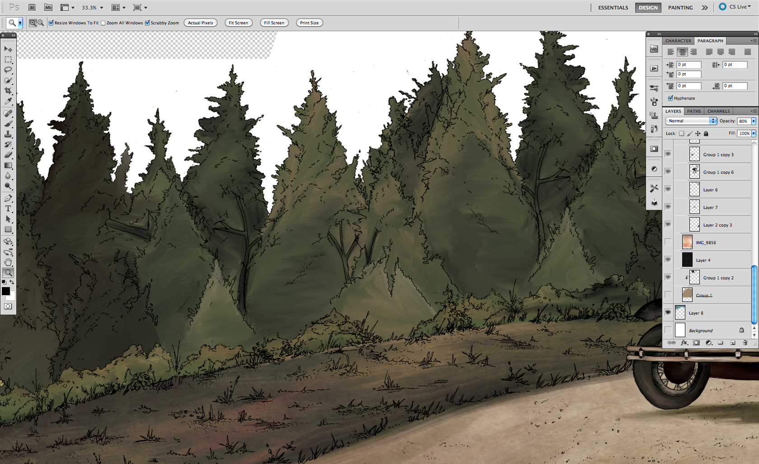Switch to Essentials workspace

point(613,8)
